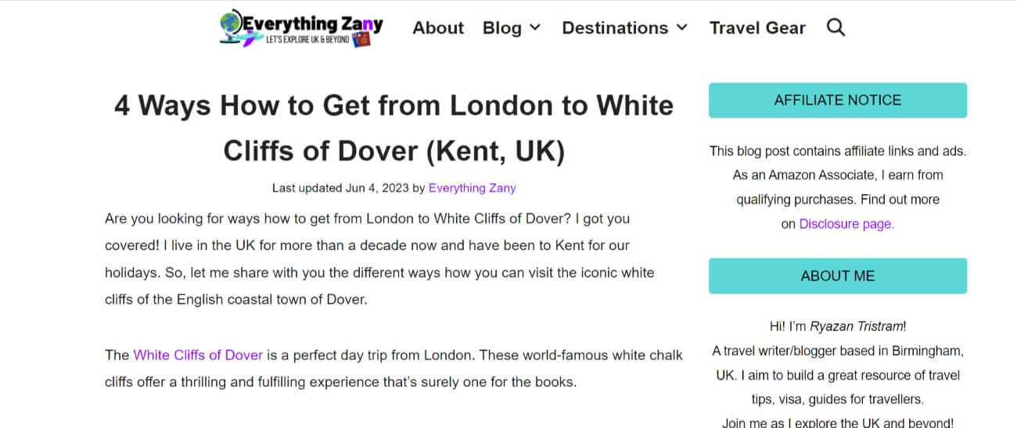Expand the Blog chevron arrow
Image resolution: width=1017 pixels, height=428 pixels.
(x=535, y=27)
